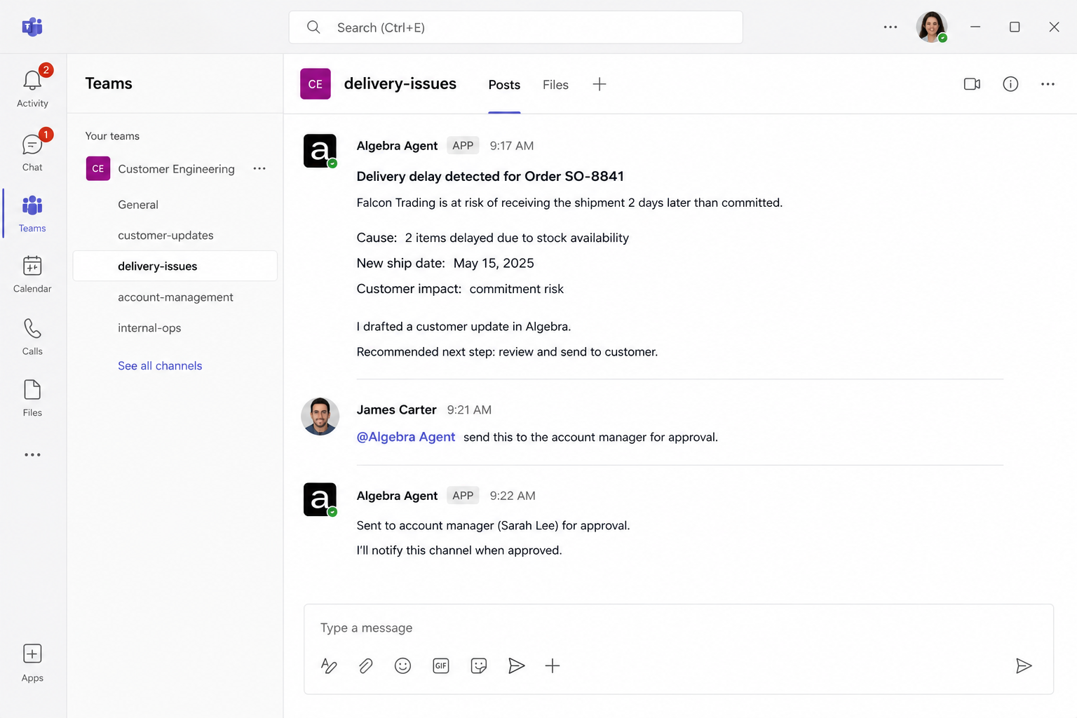Click the Your teams label

point(112,136)
